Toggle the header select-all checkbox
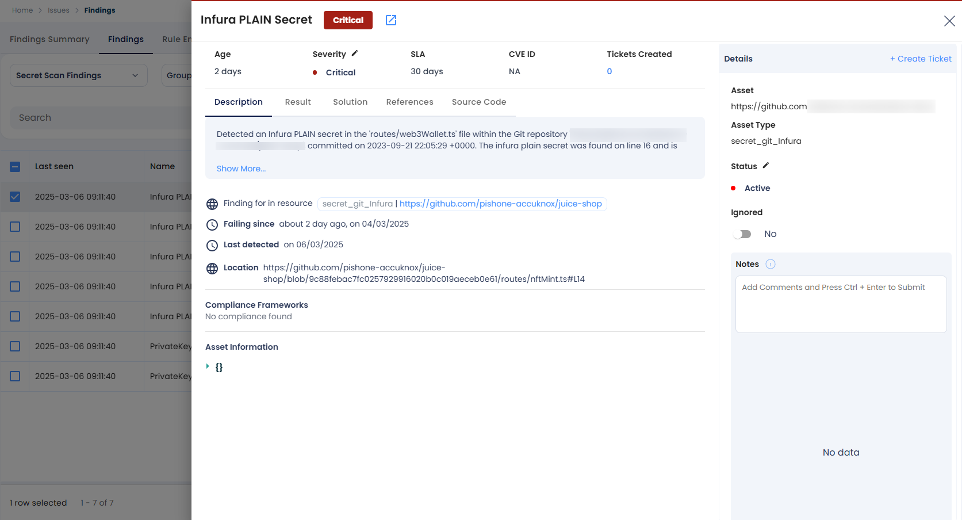 pos(15,167)
